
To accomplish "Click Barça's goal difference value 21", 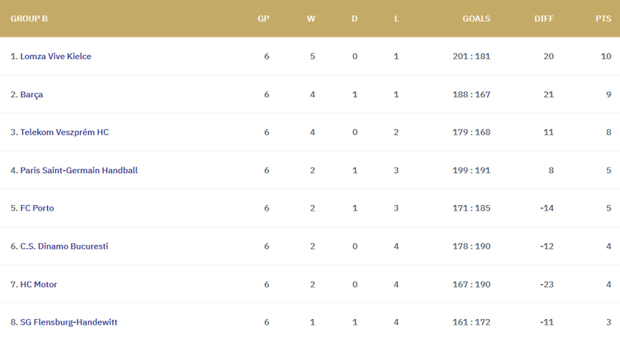I will click(x=548, y=95).
